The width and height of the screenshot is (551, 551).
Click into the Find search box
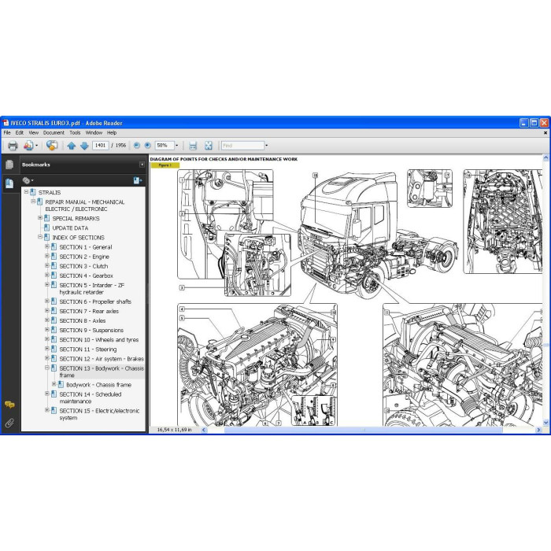242,145
